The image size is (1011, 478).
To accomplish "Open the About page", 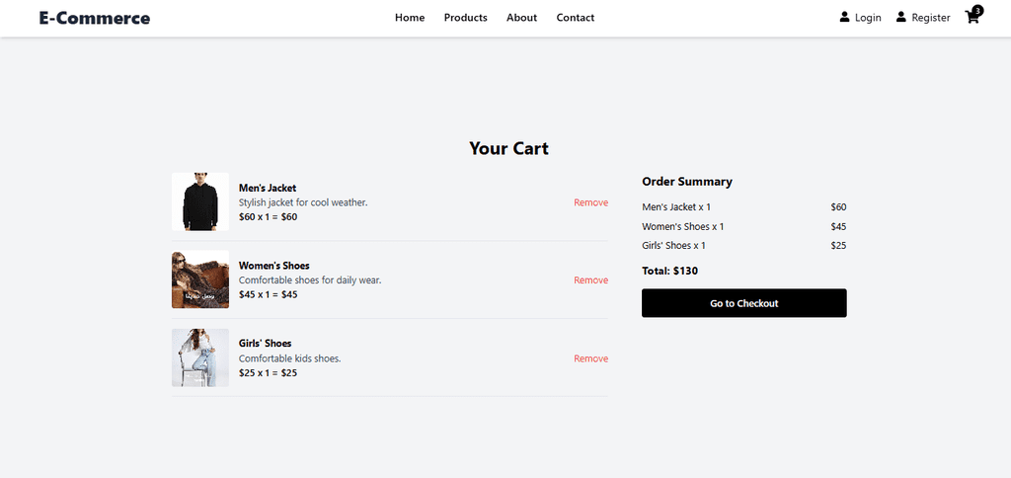I will (521, 18).
